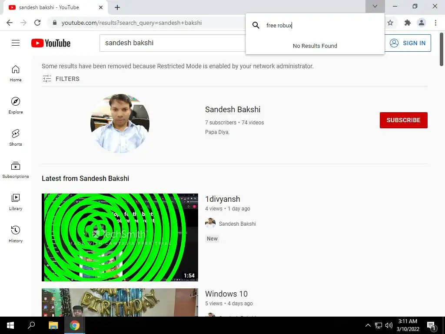Click the padlock site info icon
445x334 pixels.
(55, 23)
